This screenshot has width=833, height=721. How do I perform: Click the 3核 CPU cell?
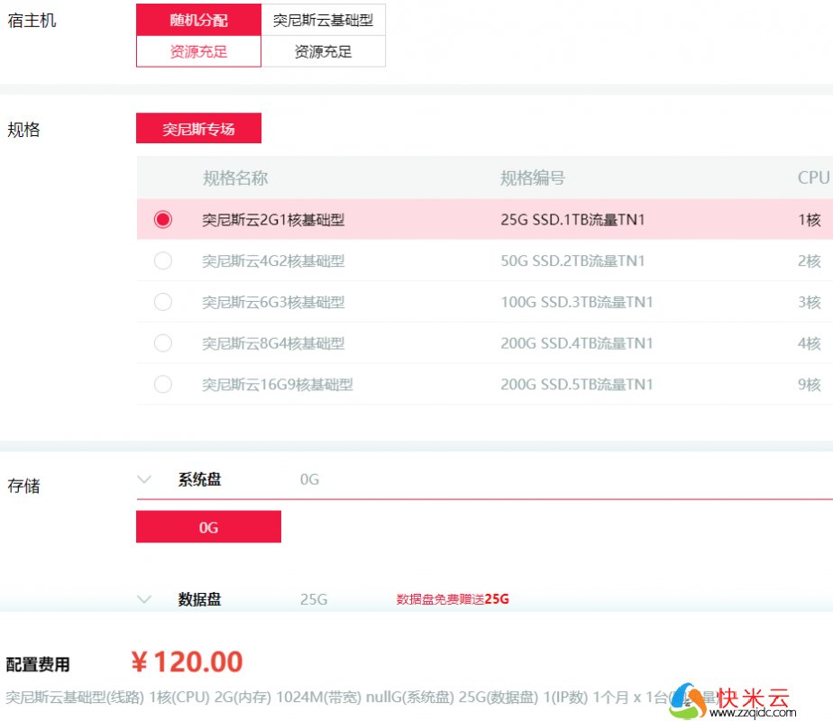point(810,303)
